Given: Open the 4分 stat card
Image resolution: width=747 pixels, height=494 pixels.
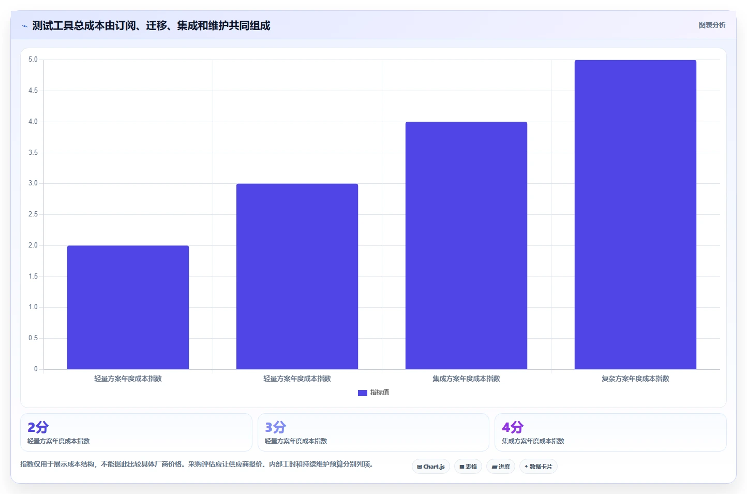Looking at the screenshot, I should coord(610,432).
